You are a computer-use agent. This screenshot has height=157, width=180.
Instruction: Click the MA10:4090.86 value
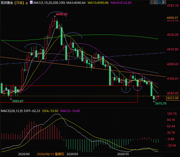coord(98,3)
